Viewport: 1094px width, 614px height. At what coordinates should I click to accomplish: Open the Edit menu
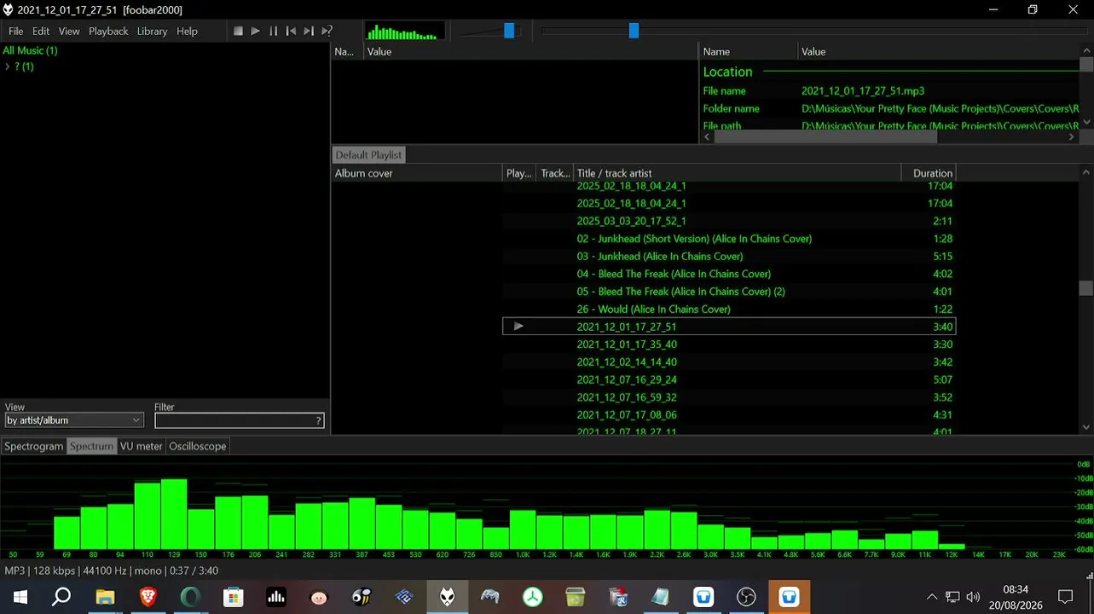(41, 32)
